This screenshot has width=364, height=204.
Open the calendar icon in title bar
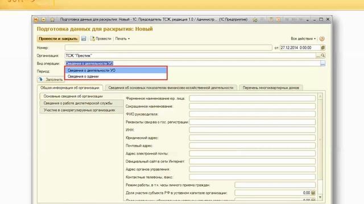tap(278, 20)
